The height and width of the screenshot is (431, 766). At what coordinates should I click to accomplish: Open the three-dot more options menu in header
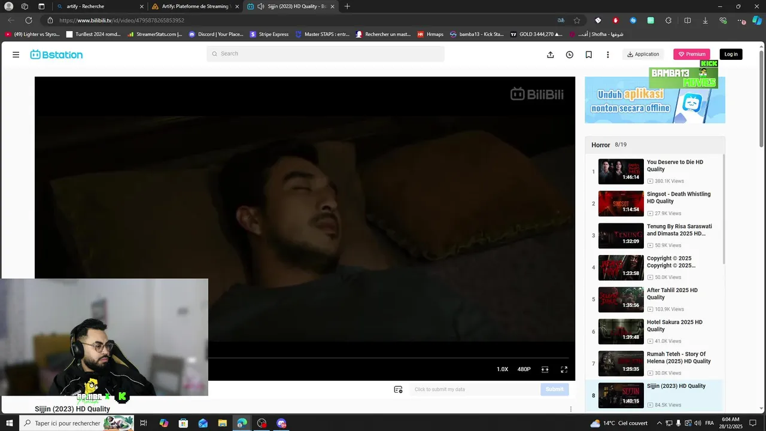[x=608, y=54]
